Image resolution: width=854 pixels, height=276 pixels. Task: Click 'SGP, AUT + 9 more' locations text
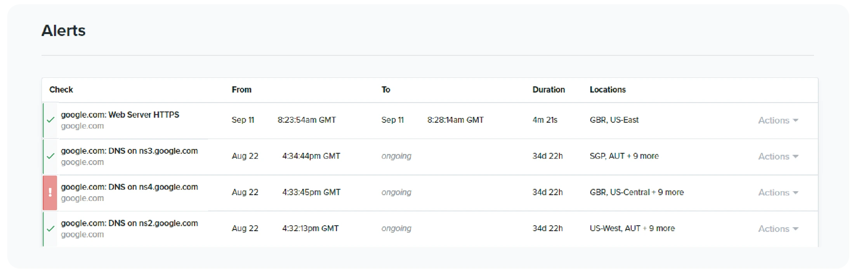[624, 156]
